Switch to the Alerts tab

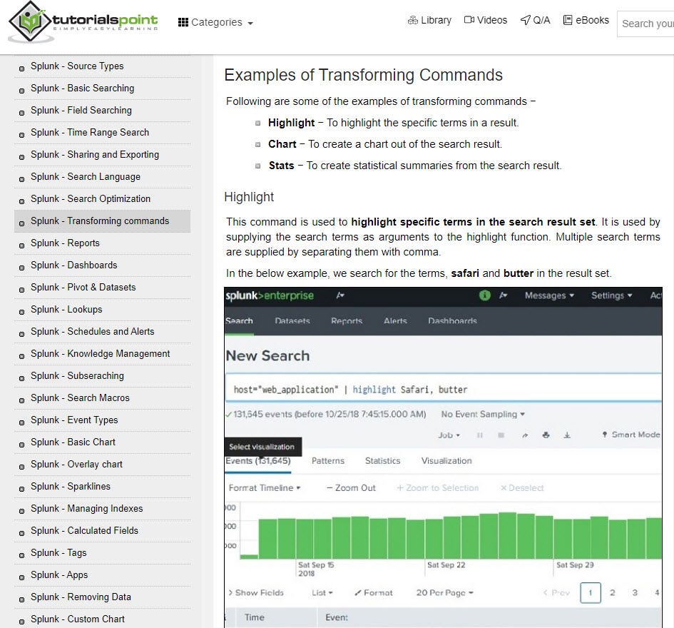pos(395,321)
